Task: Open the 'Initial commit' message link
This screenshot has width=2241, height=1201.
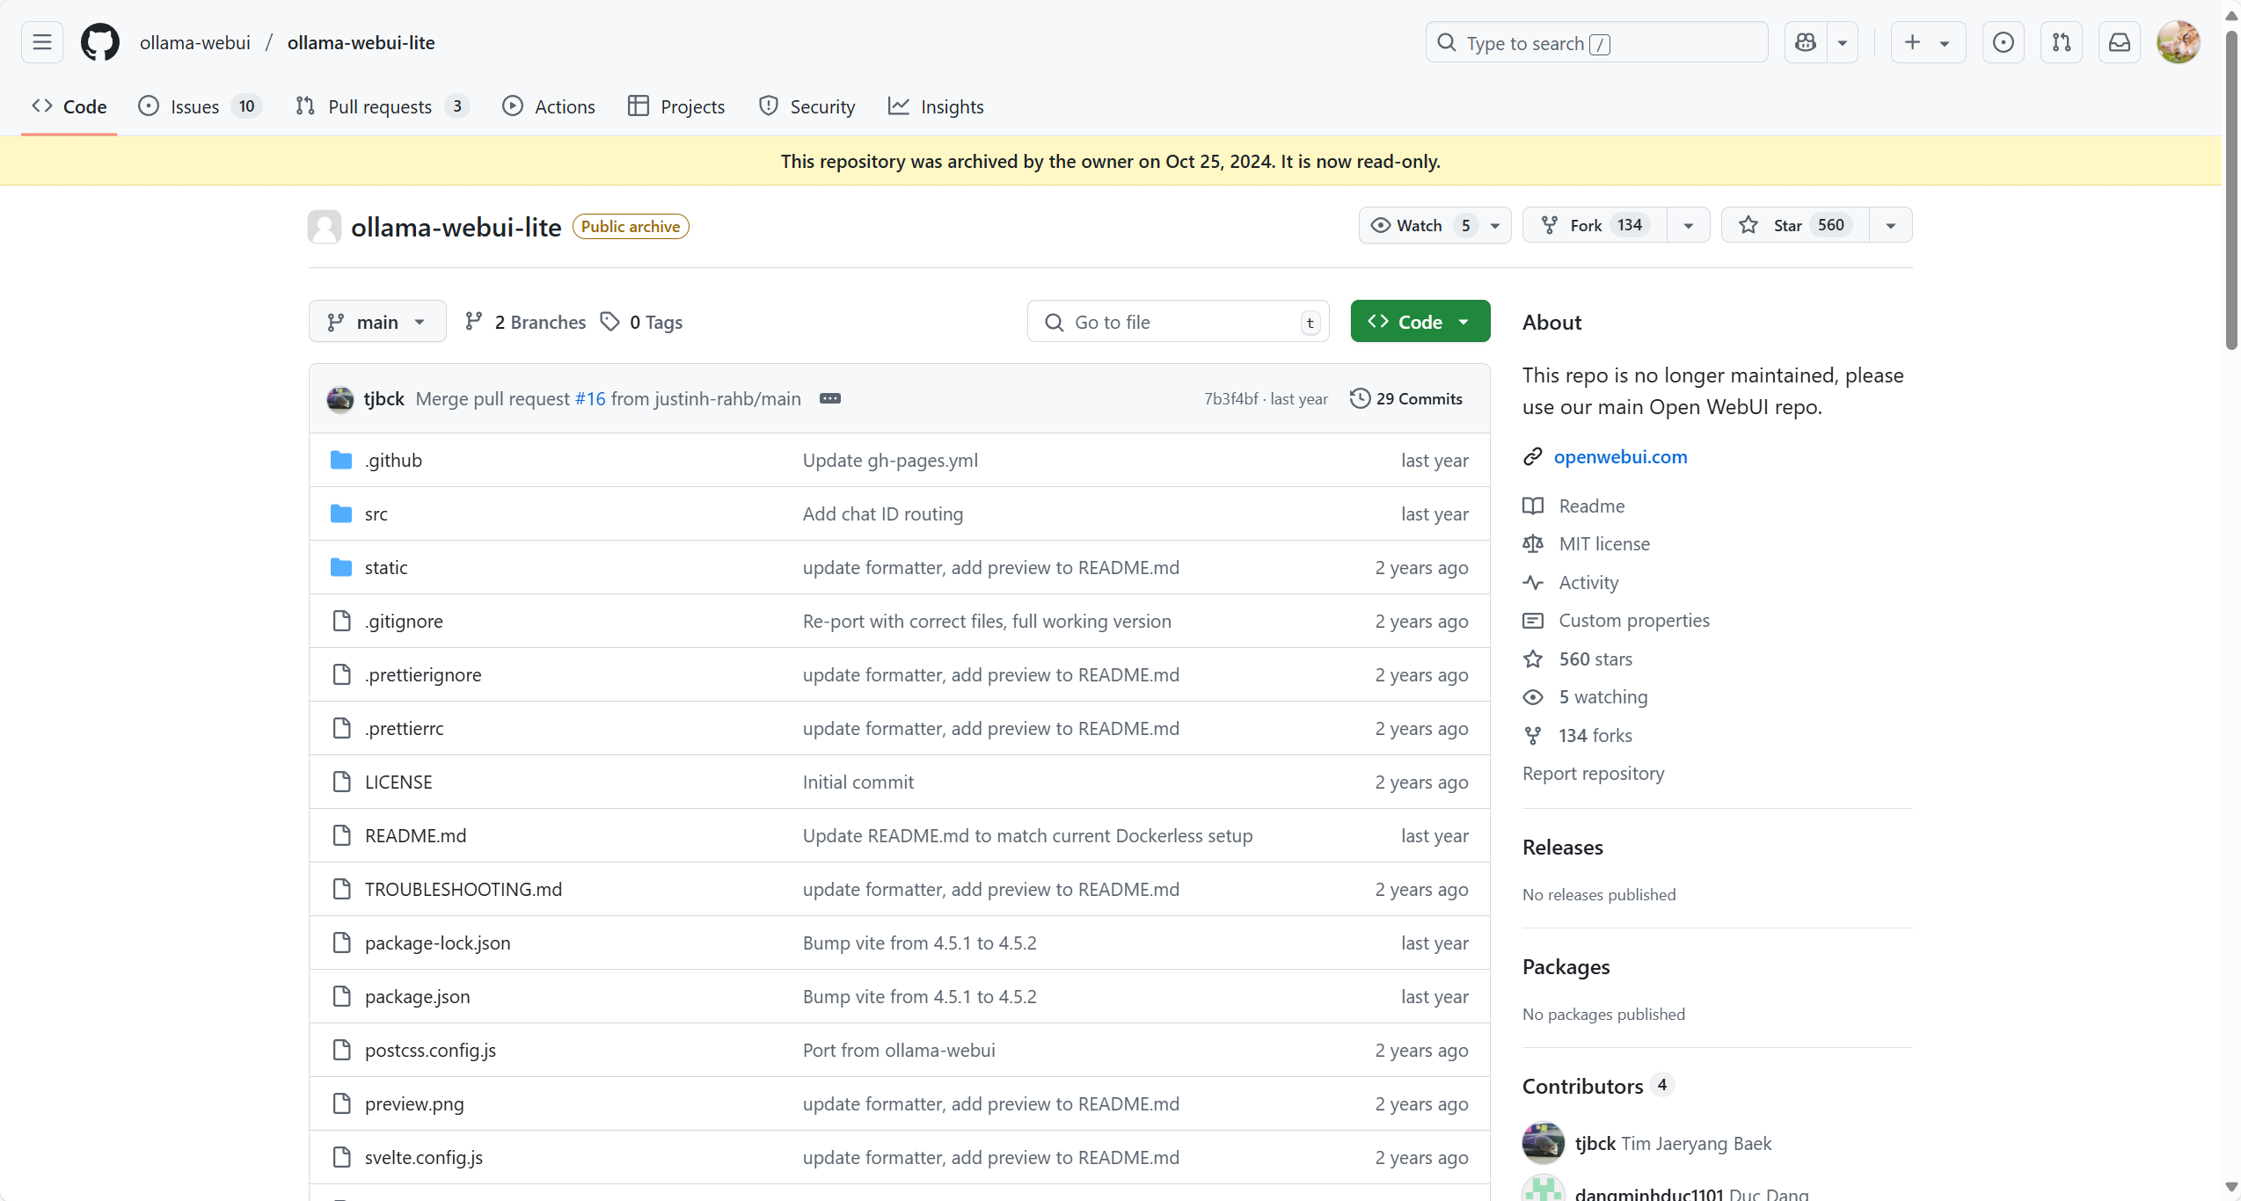Action: 858,782
